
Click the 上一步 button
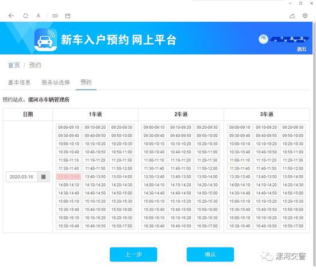[x=133, y=254]
